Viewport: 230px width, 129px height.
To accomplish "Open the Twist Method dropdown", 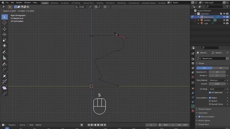I will [217, 80].
